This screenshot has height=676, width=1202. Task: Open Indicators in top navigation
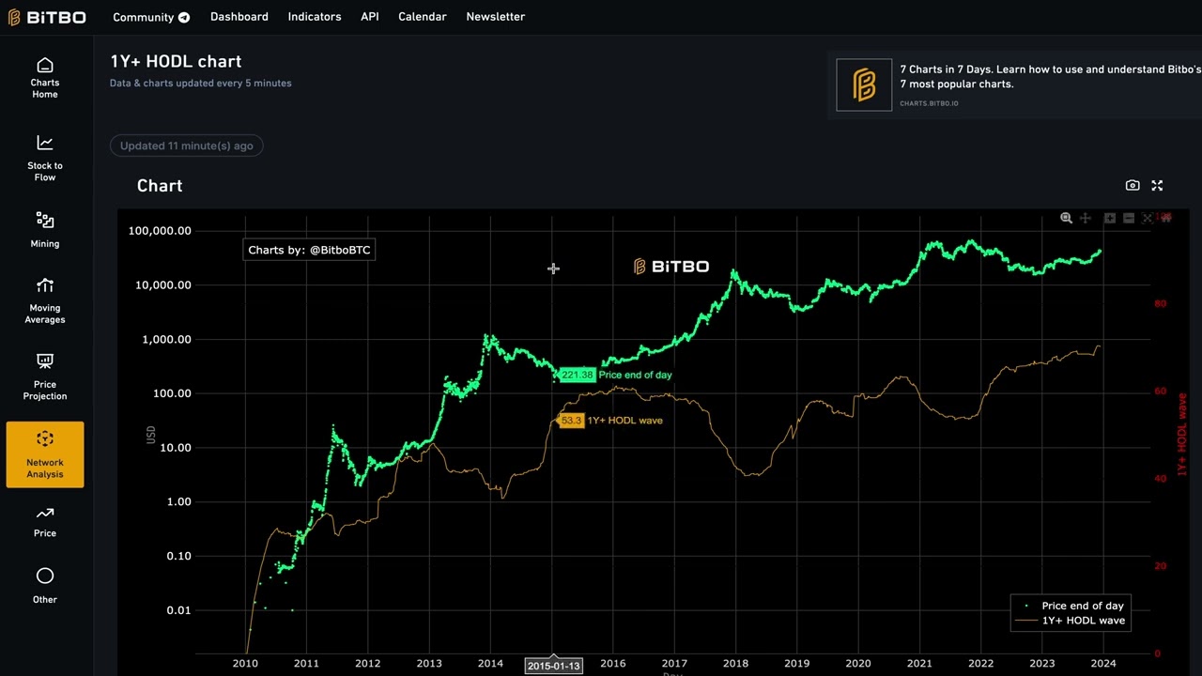pos(315,17)
